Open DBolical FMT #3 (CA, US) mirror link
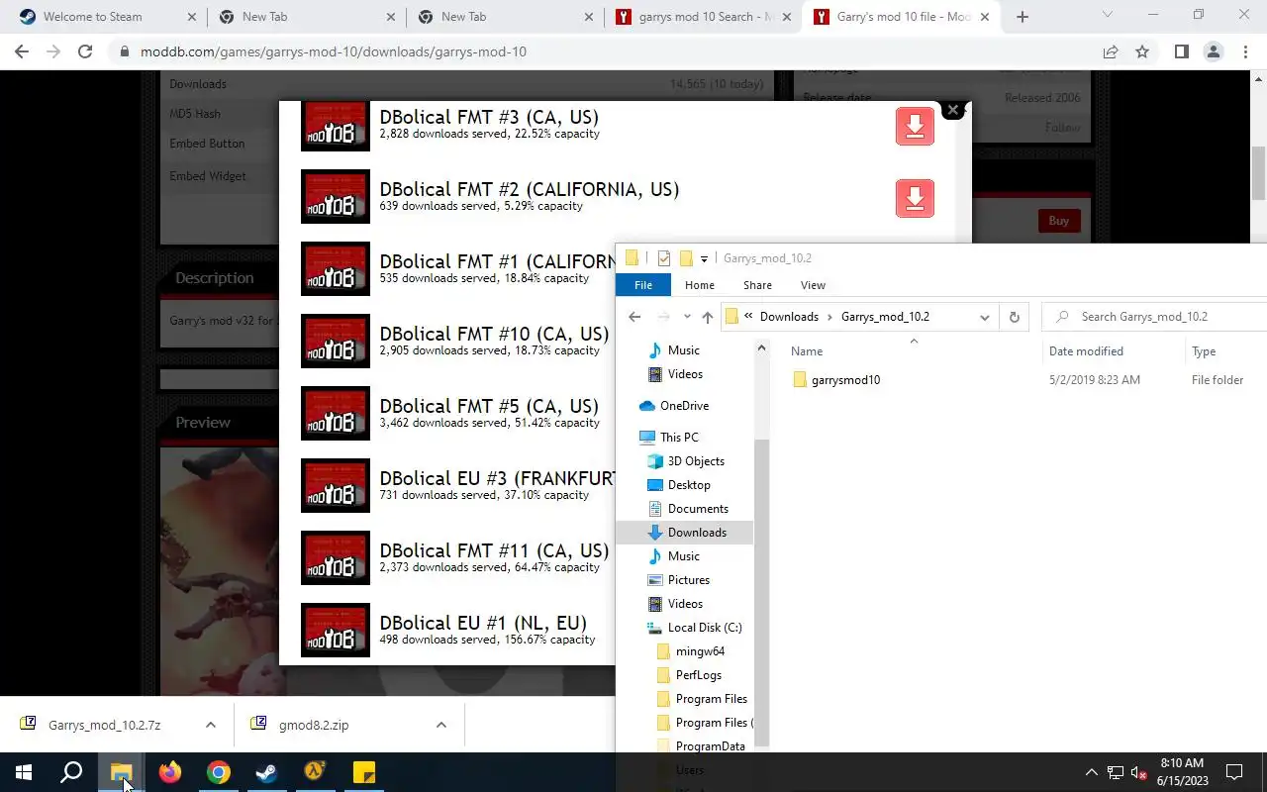This screenshot has width=1267, height=792. pyautogui.click(x=489, y=117)
